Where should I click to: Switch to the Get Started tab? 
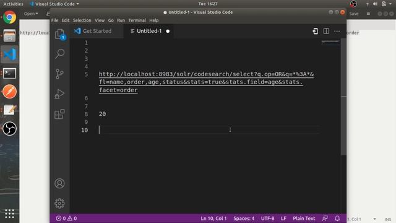point(97,31)
